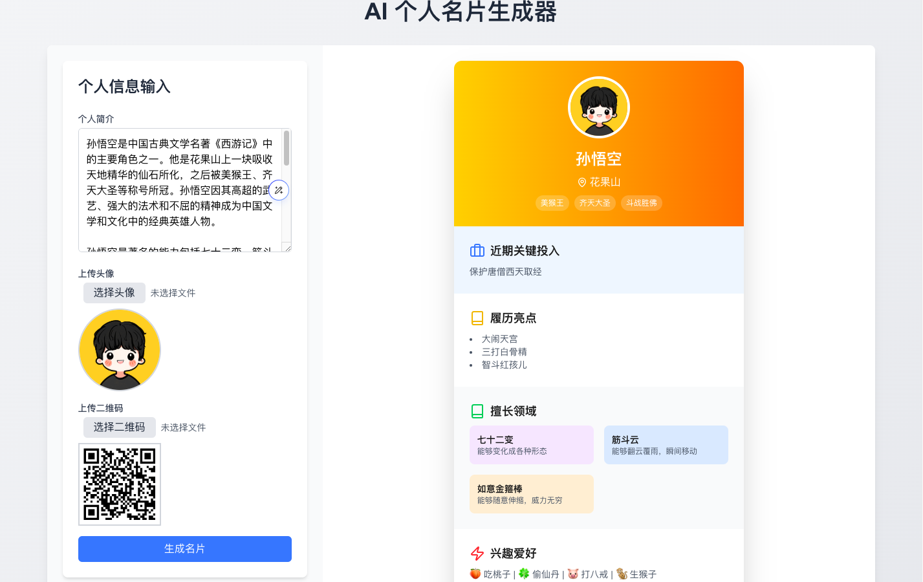Click the yellow book icon beside 履历亮点
The image size is (923, 582).
click(476, 318)
